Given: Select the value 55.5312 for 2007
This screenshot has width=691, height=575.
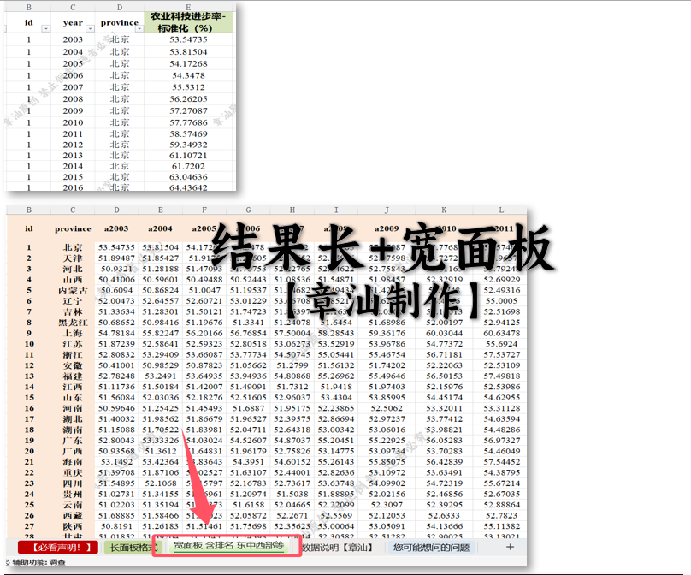Looking at the screenshot, I should pos(188,87).
